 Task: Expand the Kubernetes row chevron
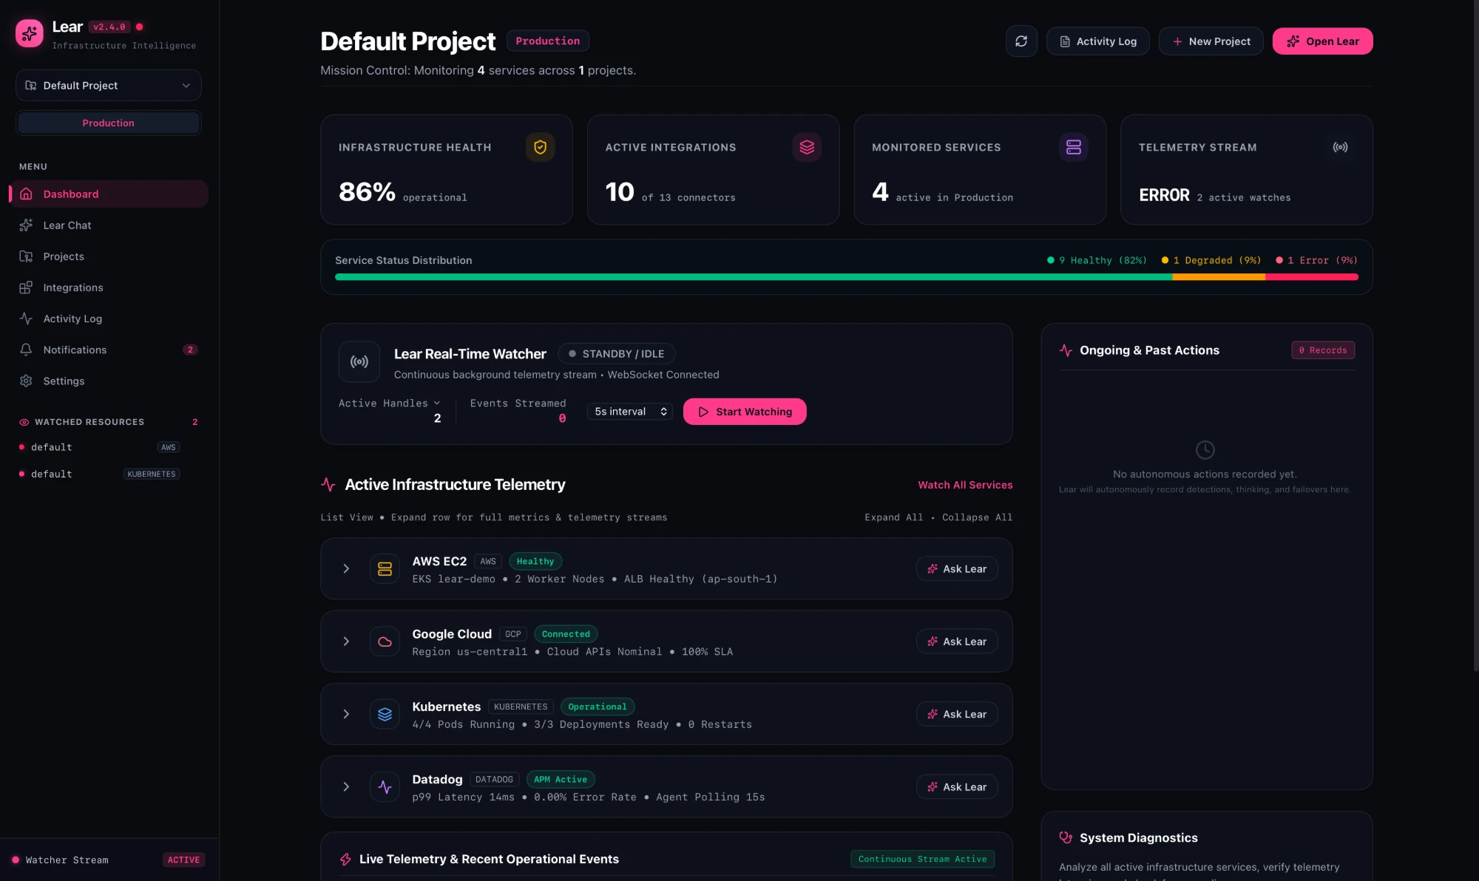click(346, 714)
